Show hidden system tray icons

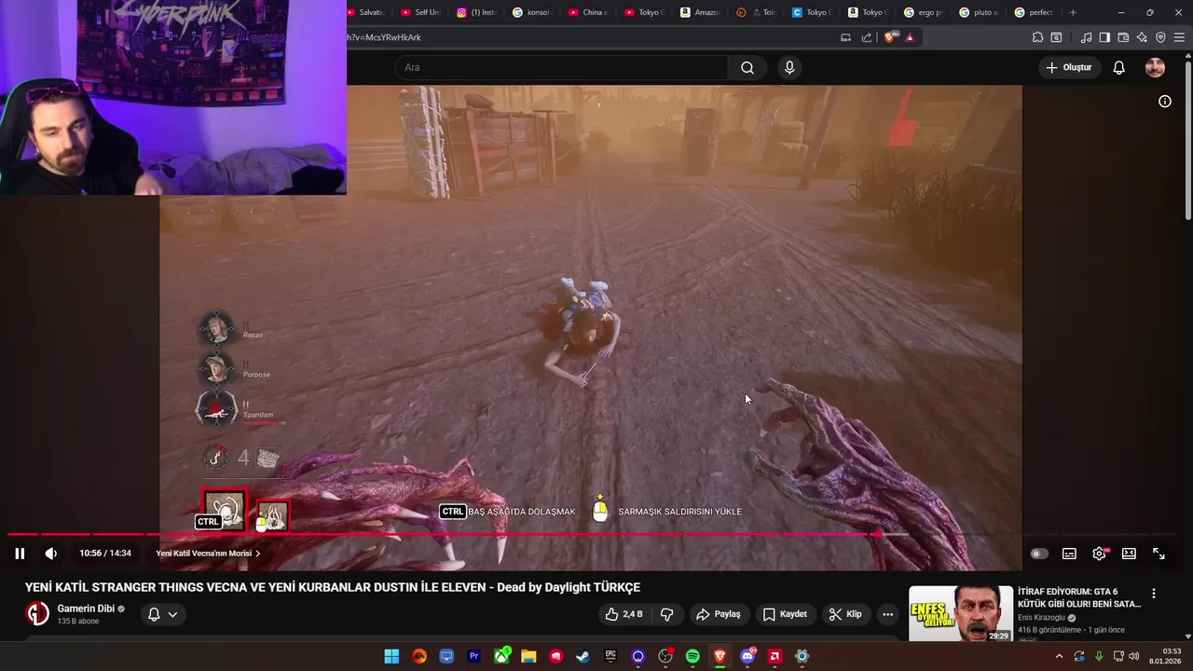[1059, 656]
